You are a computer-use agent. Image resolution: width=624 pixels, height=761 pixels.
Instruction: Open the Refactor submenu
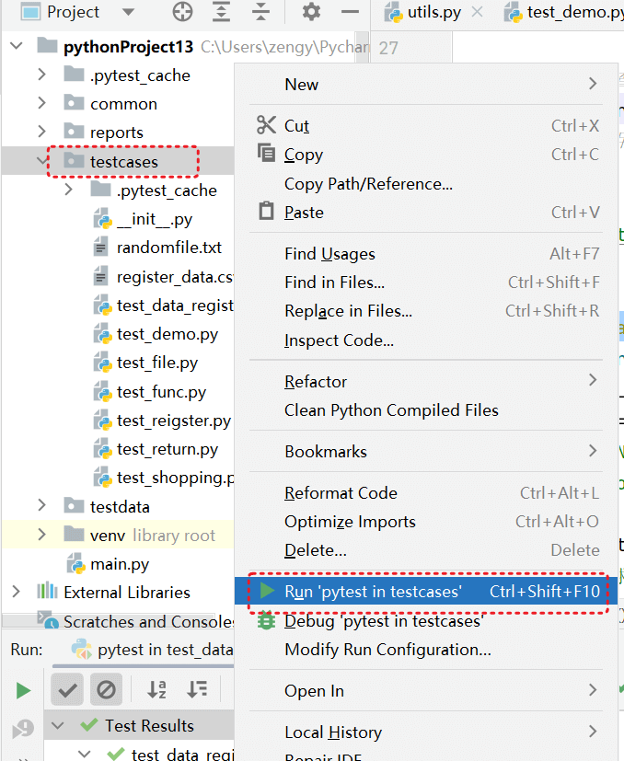[x=426, y=381]
